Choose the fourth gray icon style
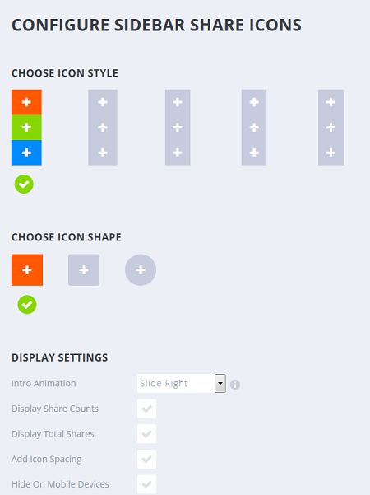 (254, 127)
